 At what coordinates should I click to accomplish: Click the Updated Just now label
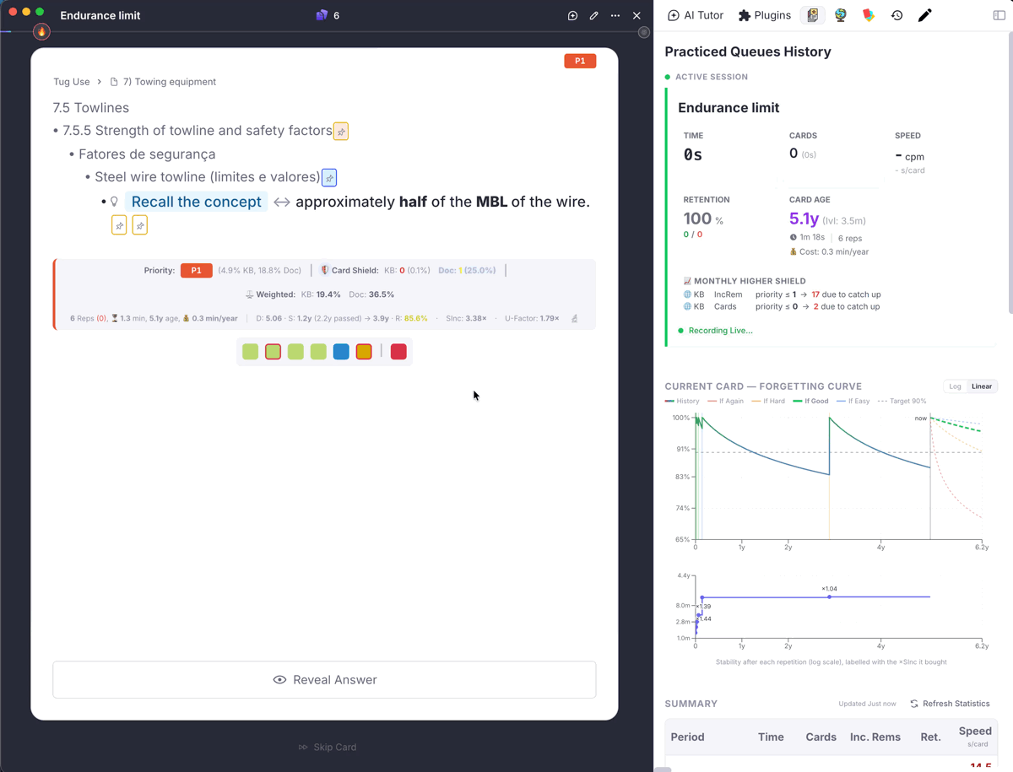tap(867, 704)
